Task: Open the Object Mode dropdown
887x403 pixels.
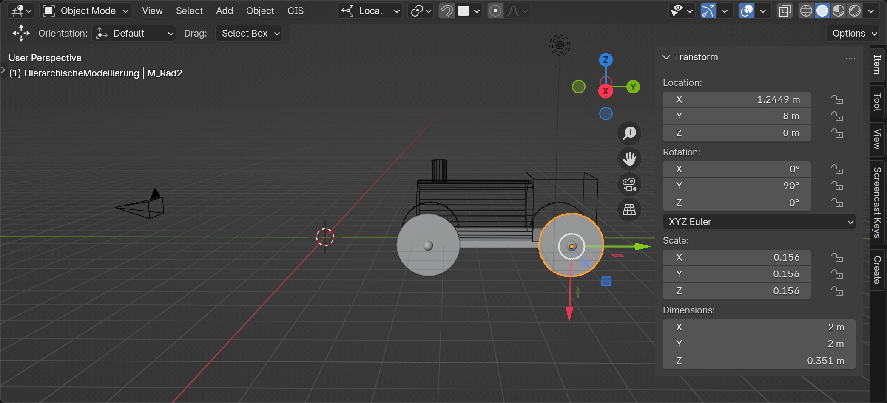Action: (85, 11)
